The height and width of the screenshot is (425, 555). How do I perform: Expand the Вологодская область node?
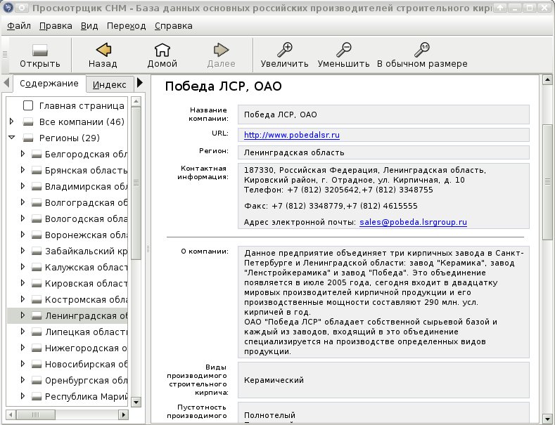[23, 218]
